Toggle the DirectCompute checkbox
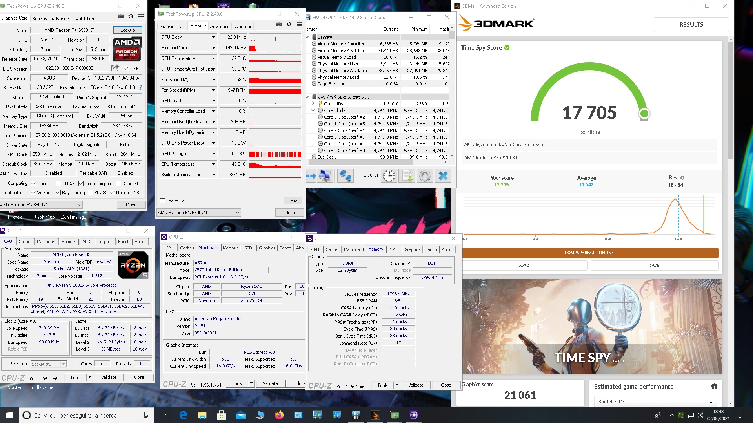The width and height of the screenshot is (753, 423). pyautogui.click(x=81, y=184)
